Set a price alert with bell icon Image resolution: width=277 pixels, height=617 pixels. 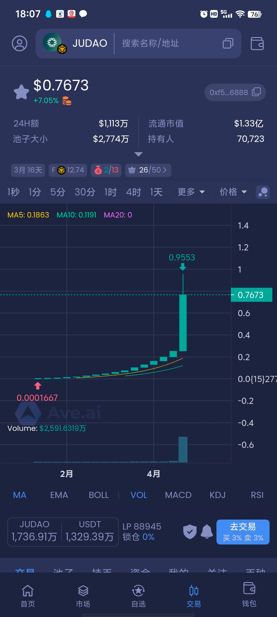(x=207, y=532)
